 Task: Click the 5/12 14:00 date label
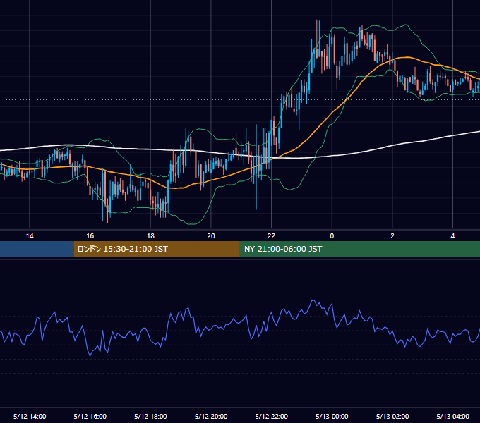(30, 416)
